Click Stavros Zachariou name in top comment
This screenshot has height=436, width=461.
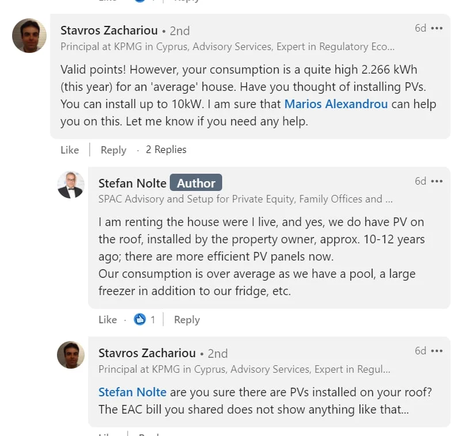click(109, 30)
